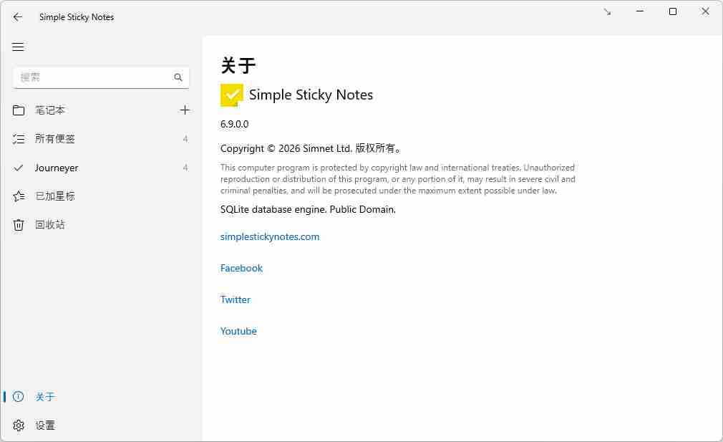Open the notebooks list via 笔记本 icon

coord(18,110)
